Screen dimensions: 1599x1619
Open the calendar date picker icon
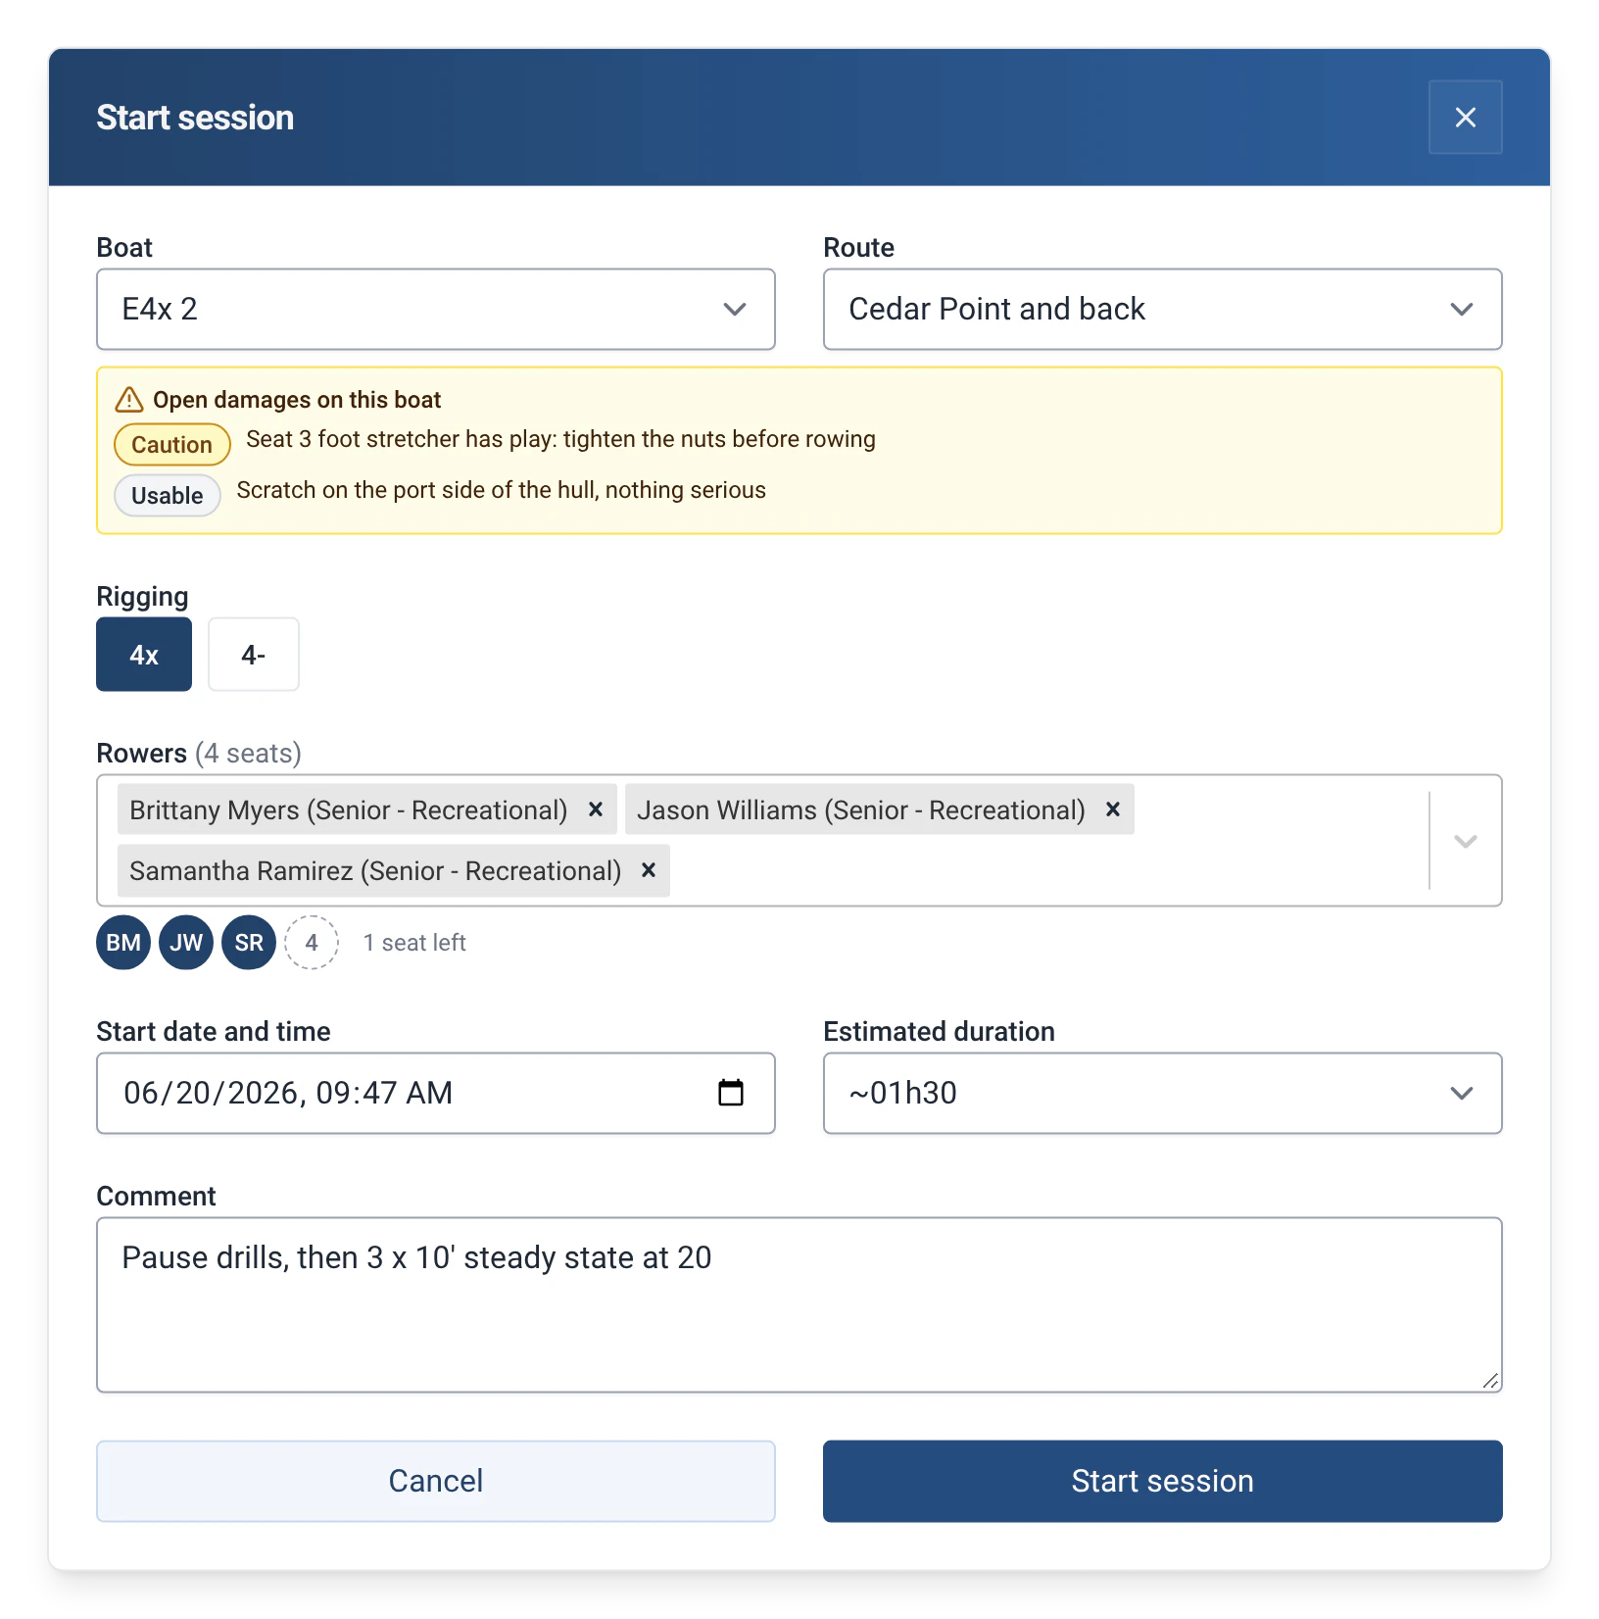point(731,1093)
